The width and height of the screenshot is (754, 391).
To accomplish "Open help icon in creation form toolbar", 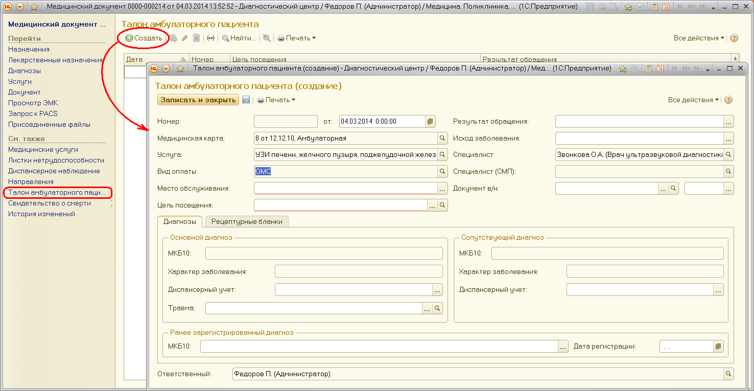I will pos(728,100).
